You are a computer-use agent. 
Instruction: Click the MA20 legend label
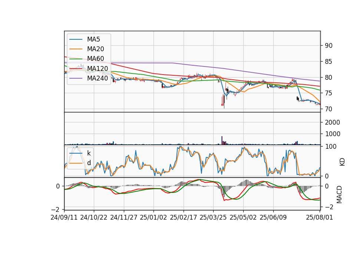(x=95, y=49)
